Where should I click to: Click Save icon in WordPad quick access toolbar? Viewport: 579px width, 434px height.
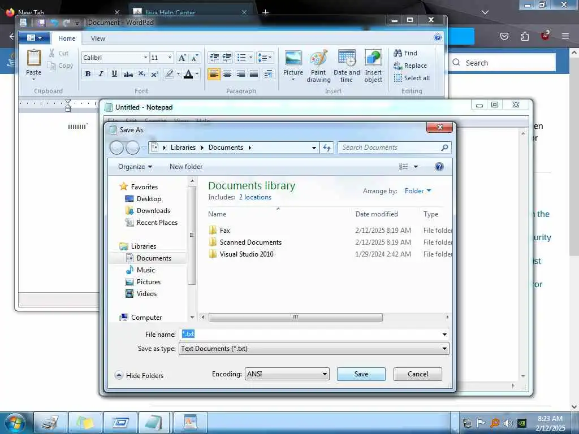click(41, 23)
